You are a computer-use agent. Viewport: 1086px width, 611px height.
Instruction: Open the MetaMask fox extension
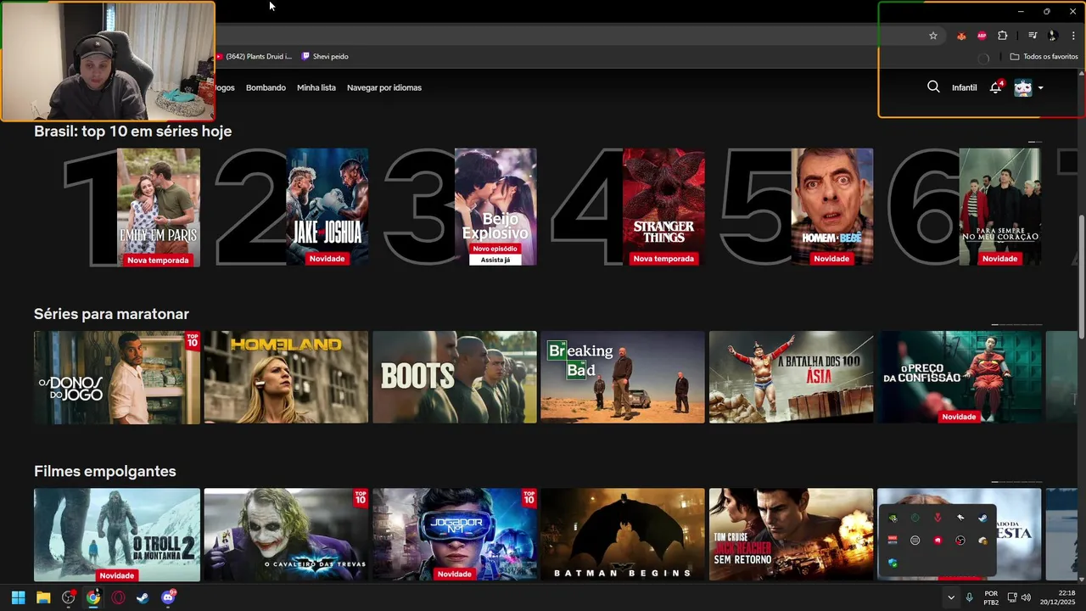961,36
